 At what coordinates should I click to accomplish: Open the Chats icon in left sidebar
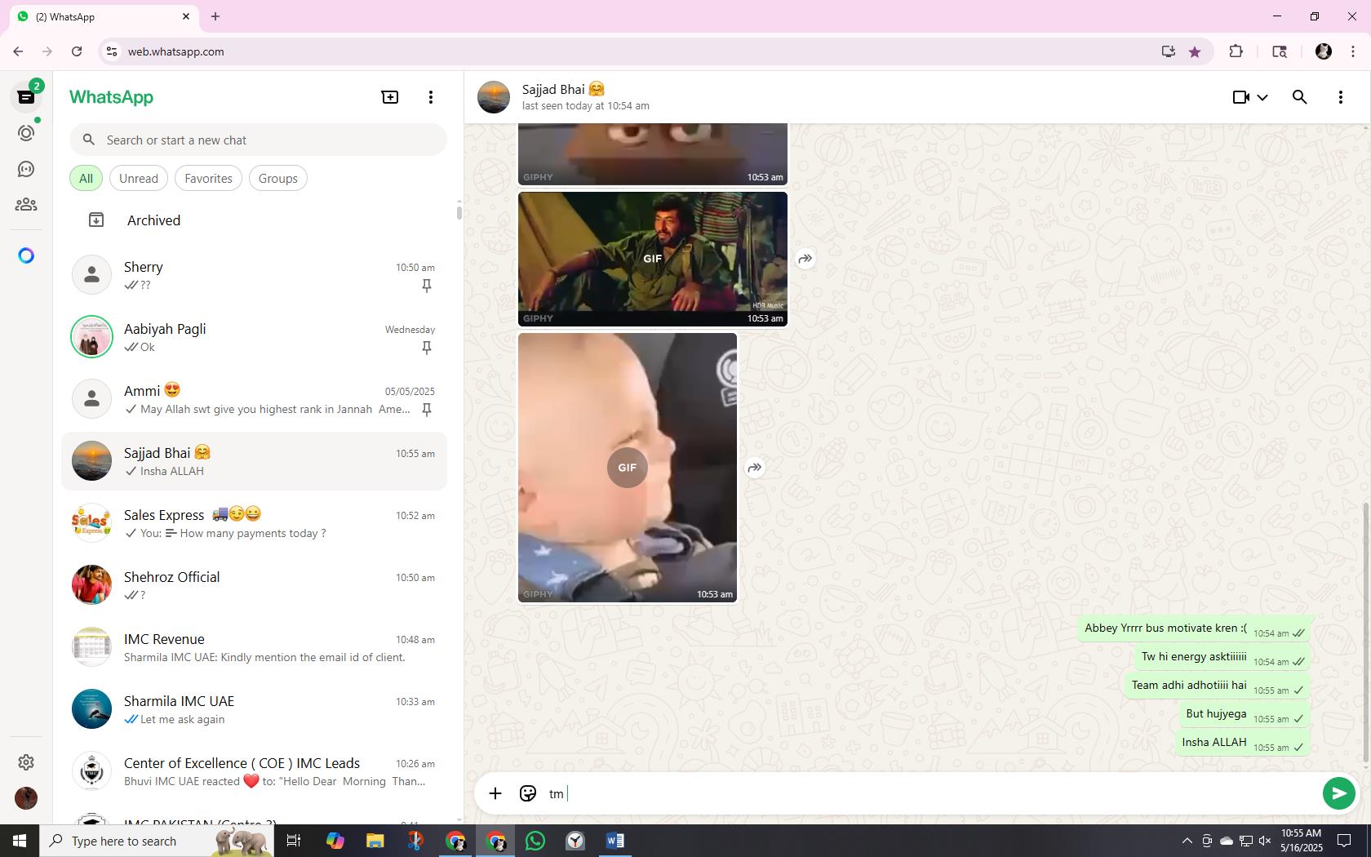pos(26,97)
